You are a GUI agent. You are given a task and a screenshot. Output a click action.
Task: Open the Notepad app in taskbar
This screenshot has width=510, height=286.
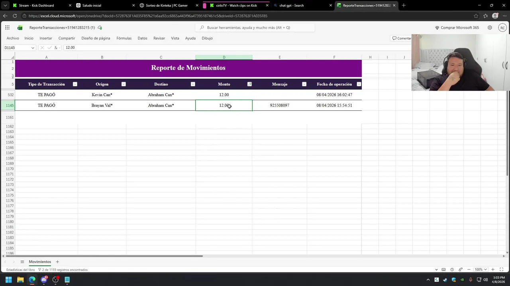67,280
